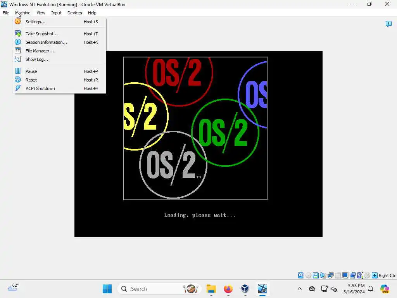397x298 pixels.
Task: Close the VirtualBox VM window
Action: tap(387, 4)
